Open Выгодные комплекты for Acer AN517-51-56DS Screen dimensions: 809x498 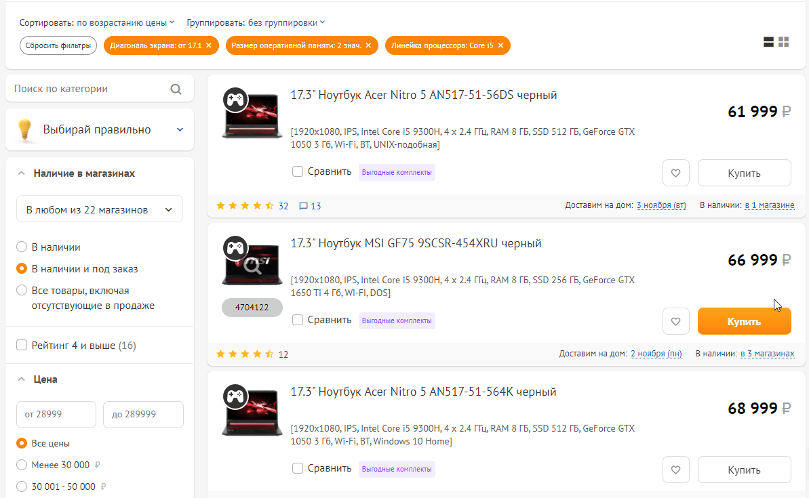(x=397, y=172)
